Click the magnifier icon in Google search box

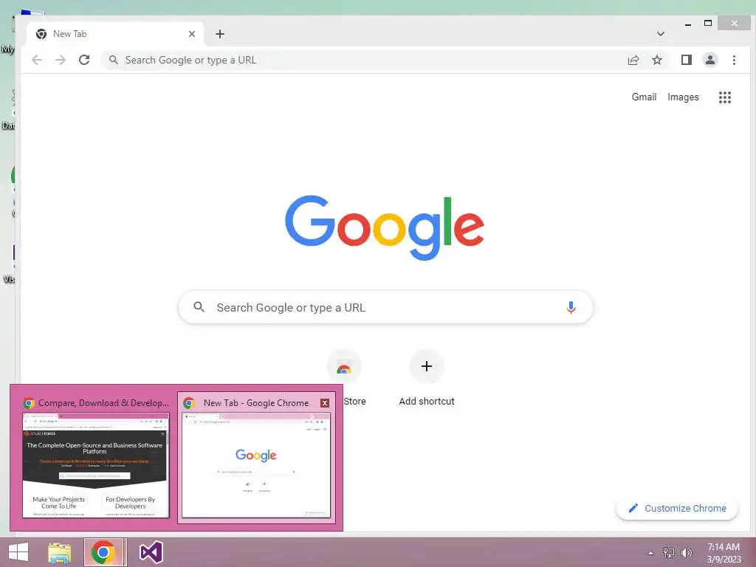pos(199,306)
